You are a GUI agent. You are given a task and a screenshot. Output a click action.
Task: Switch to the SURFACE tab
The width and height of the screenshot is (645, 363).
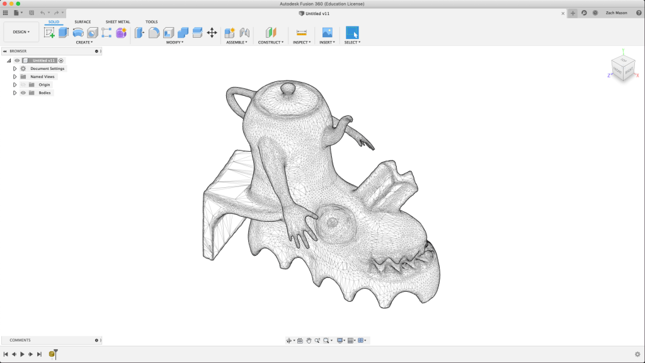(83, 21)
